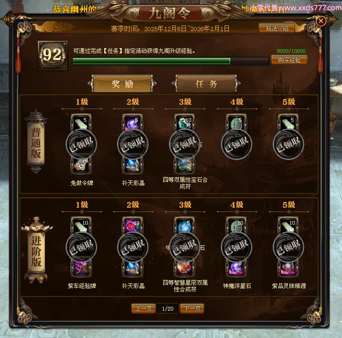Click the 神魔淬星石 reward icon in 进阶版 4级

coord(236,268)
